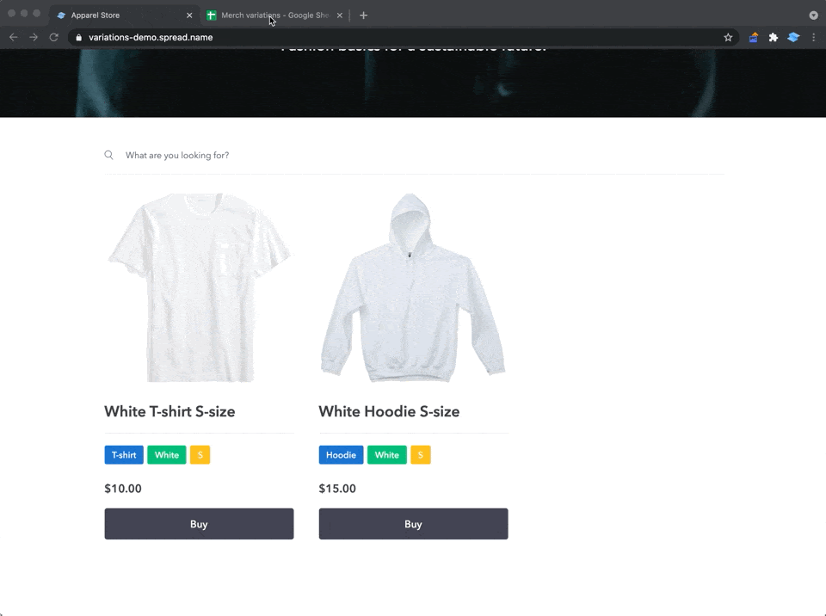
Task: Select the yellow S size tag on Hoodie
Action: click(421, 454)
